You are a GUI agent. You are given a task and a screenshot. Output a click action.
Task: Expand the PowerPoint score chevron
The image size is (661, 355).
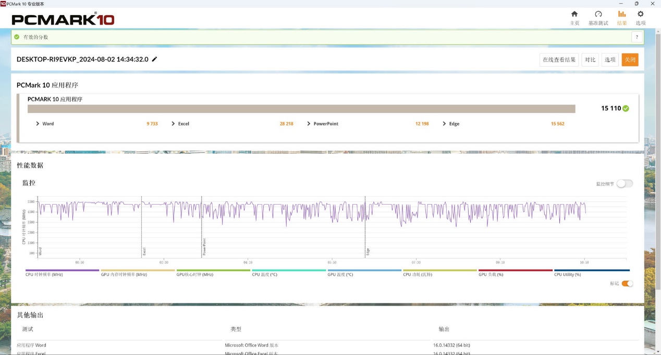[x=309, y=124]
